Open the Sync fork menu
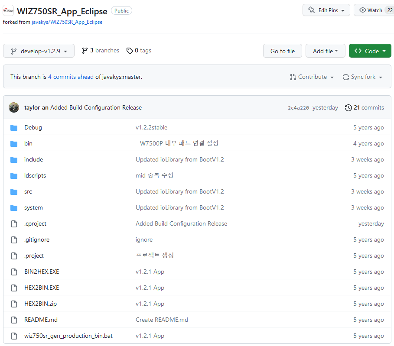 (362, 77)
